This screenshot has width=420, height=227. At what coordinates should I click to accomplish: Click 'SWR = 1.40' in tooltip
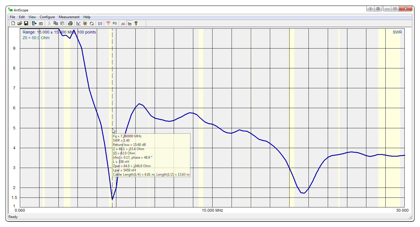[121, 140]
